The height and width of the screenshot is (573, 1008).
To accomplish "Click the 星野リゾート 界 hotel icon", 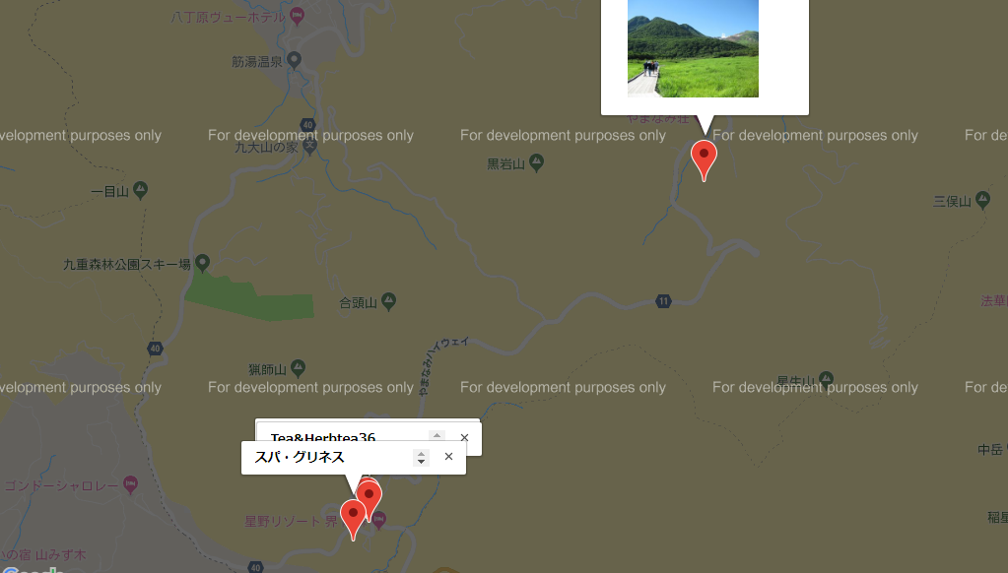I will click(377, 520).
